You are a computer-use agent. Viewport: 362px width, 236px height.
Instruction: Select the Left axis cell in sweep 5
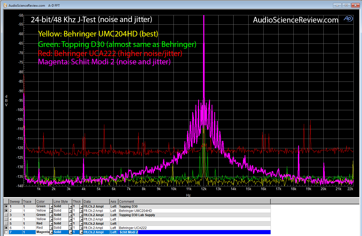(114, 223)
